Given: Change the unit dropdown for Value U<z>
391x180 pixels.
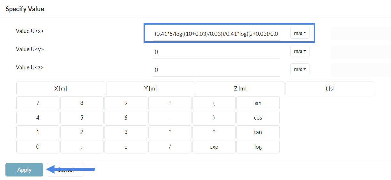Looking at the screenshot, I should 300,69.
